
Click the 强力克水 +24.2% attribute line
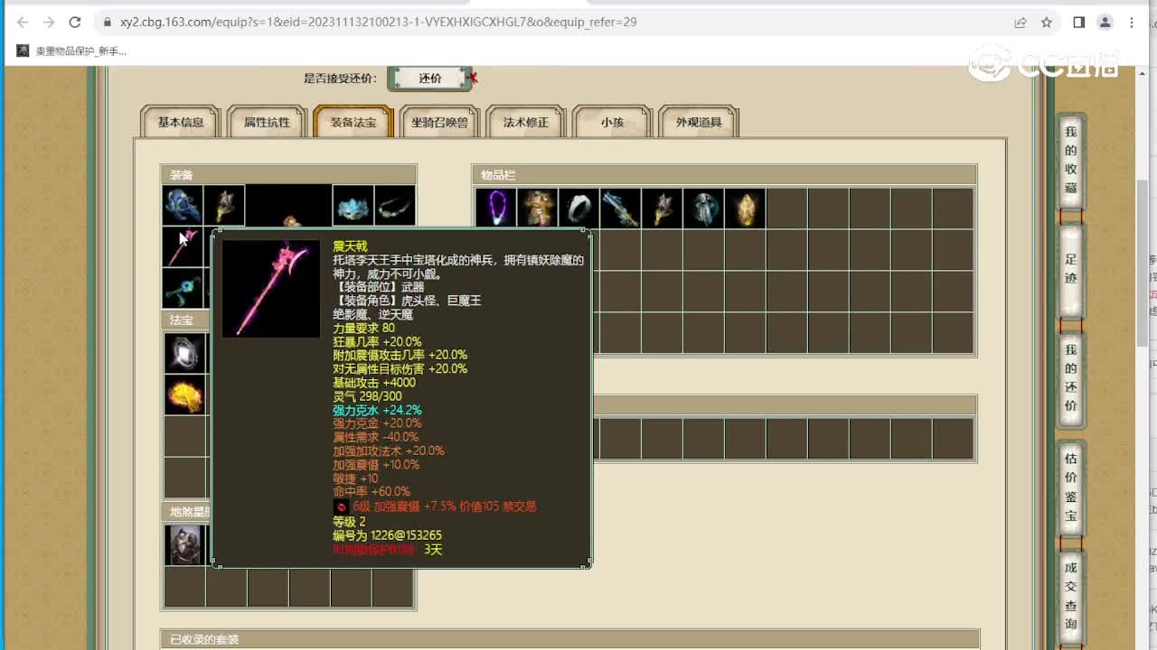point(377,410)
